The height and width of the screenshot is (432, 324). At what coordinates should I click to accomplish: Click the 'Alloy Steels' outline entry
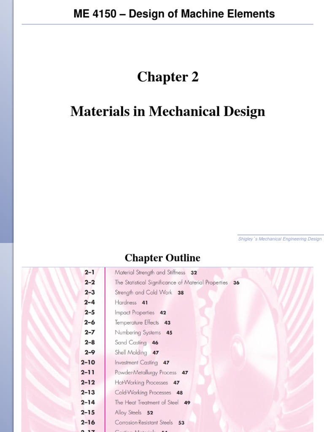(x=128, y=413)
